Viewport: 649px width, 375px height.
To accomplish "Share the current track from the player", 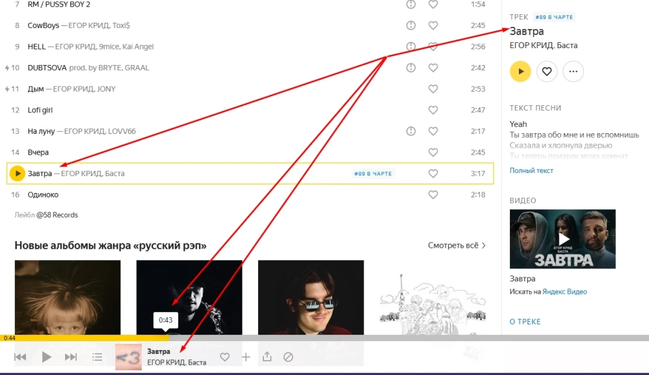I will (x=267, y=357).
